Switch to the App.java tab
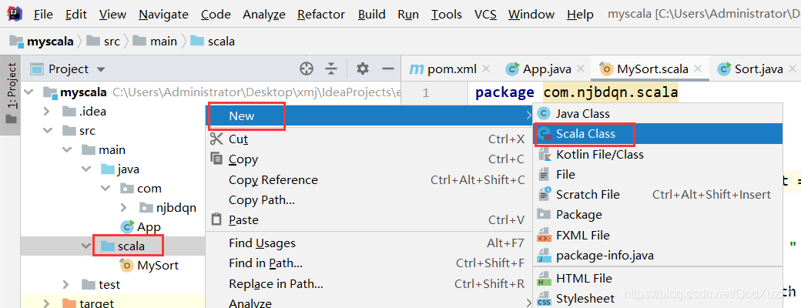This screenshot has width=801, height=308. coord(545,69)
